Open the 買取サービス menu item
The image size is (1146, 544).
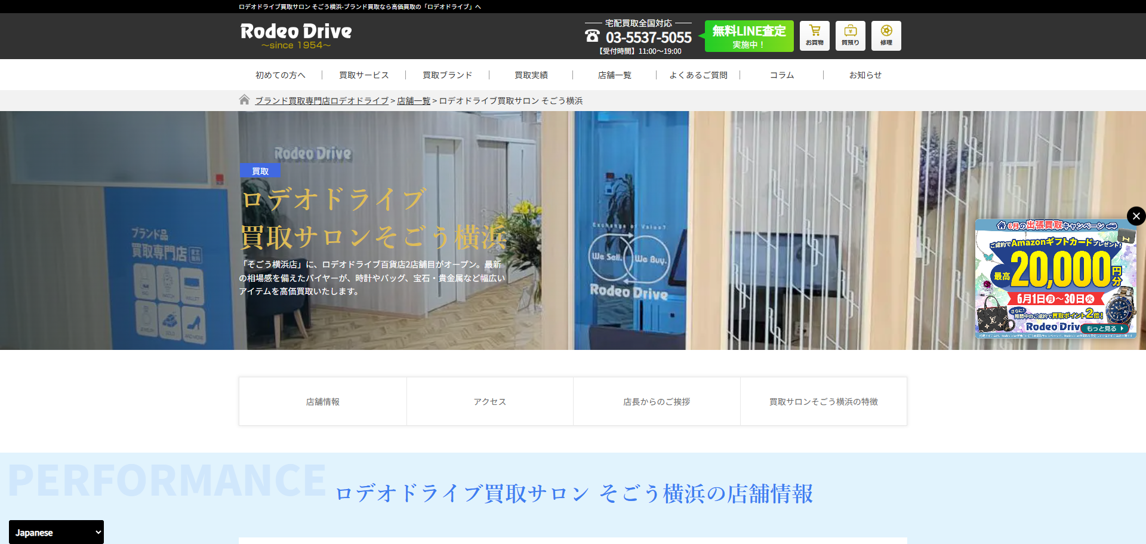pos(364,75)
